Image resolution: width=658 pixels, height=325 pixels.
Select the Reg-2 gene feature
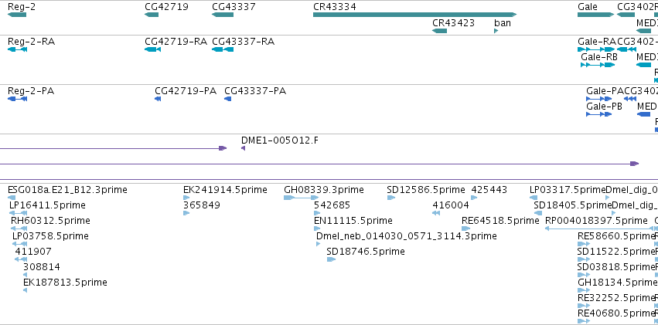pos(17,15)
